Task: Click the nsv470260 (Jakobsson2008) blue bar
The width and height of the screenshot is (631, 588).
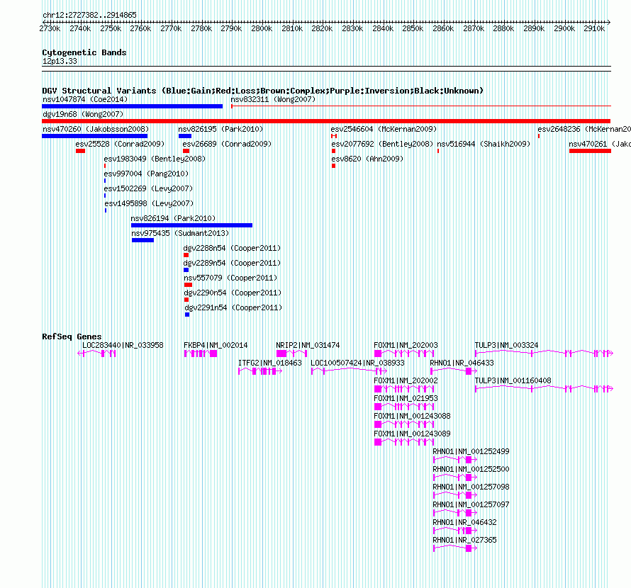Action: 94,136
